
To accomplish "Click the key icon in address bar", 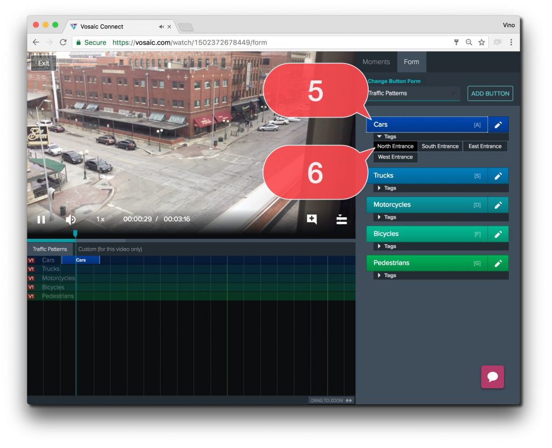I will point(456,42).
